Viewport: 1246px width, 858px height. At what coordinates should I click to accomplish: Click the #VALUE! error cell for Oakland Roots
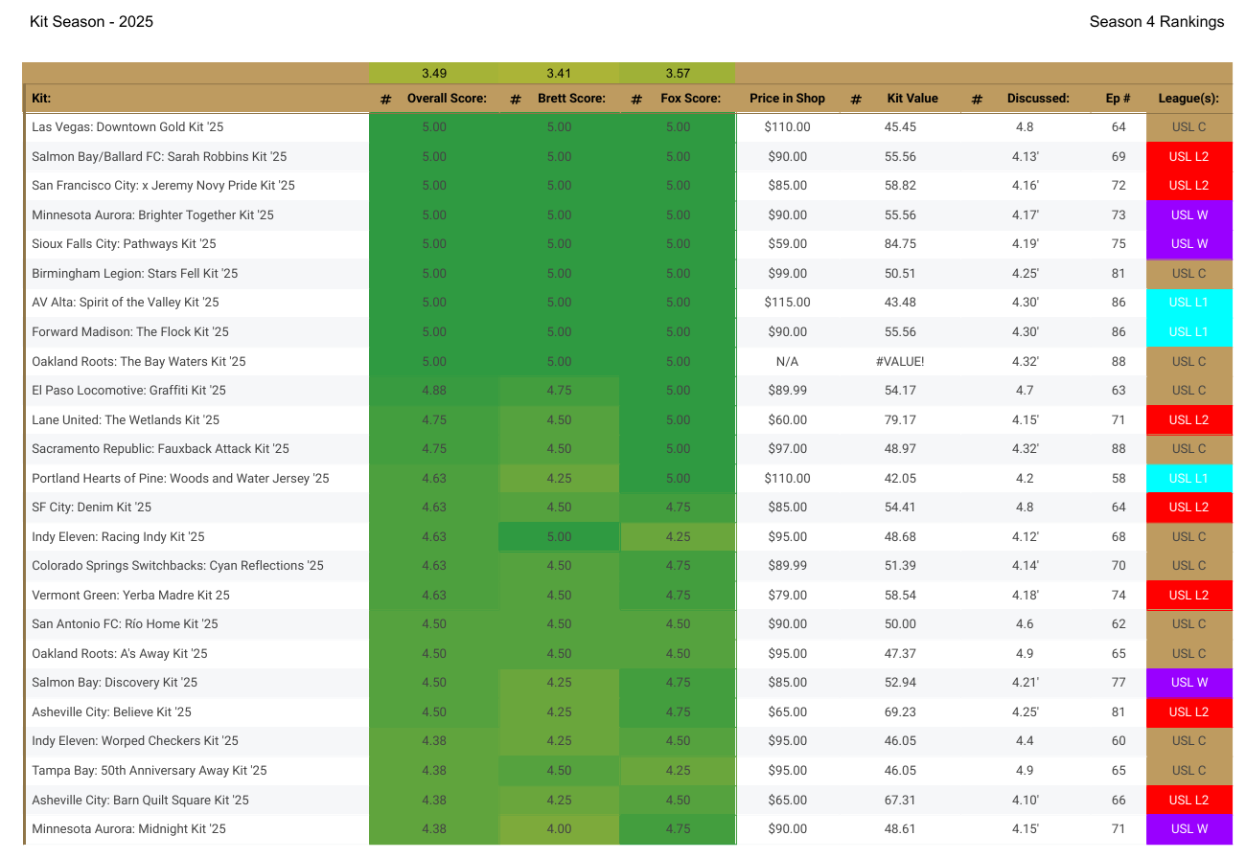(x=899, y=362)
